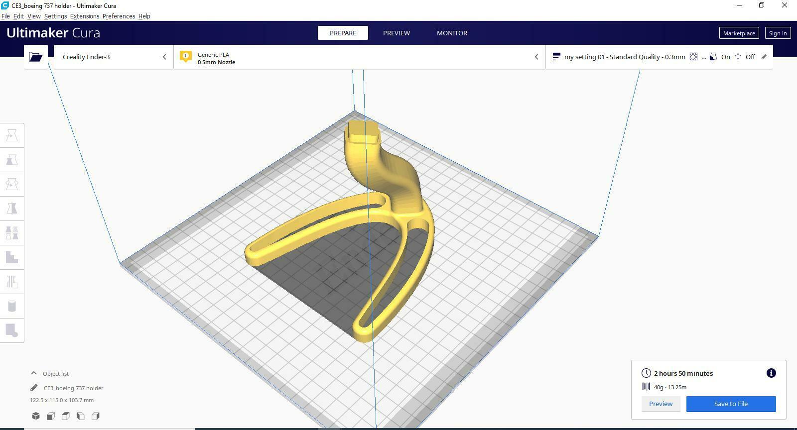Image resolution: width=797 pixels, height=430 pixels.
Task: Select CE3_boeing 737 holder in object list
Action: [73, 388]
